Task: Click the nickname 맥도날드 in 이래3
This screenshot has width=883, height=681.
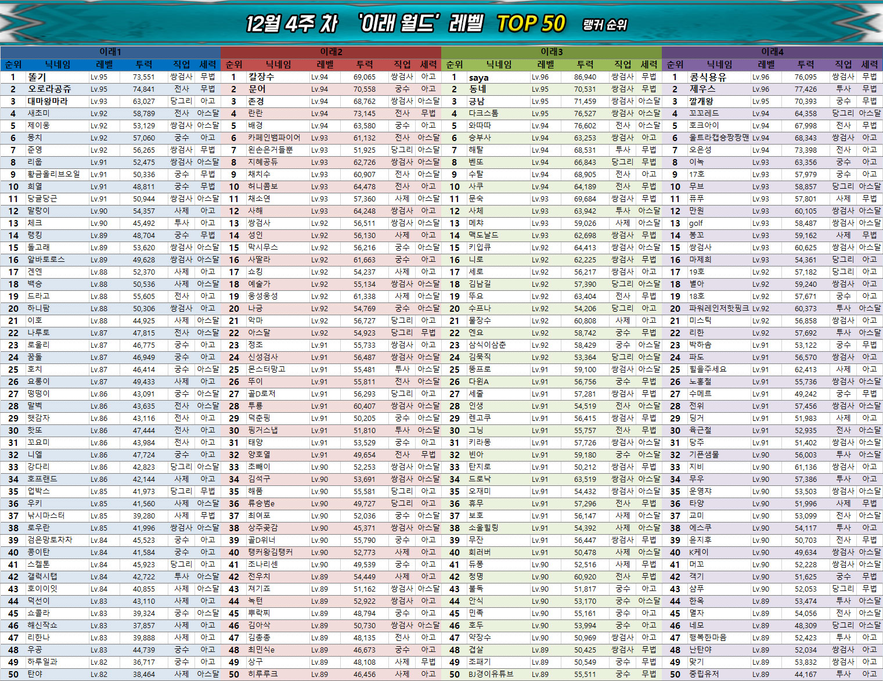Action: coord(484,235)
